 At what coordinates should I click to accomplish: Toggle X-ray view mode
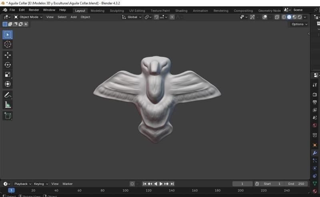coord(277,17)
